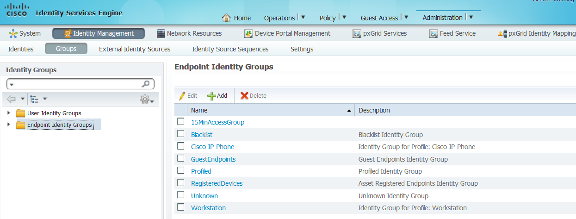This screenshot has width=576, height=219.
Task: Click the User Identity Groups folder icon
Action: [x=21, y=113]
